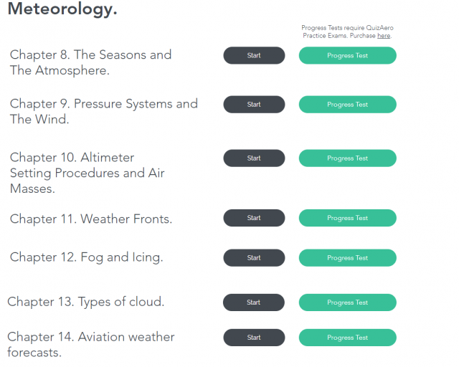Launch Chapter 10 Progress Test

347,158
